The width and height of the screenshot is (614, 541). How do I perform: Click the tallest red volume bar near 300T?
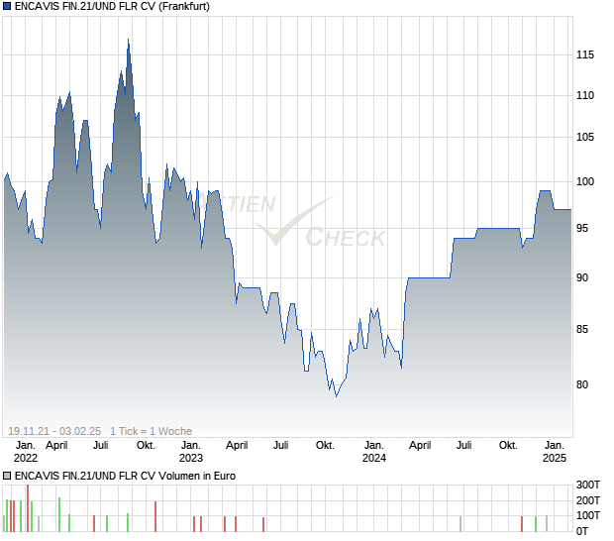click(28, 508)
